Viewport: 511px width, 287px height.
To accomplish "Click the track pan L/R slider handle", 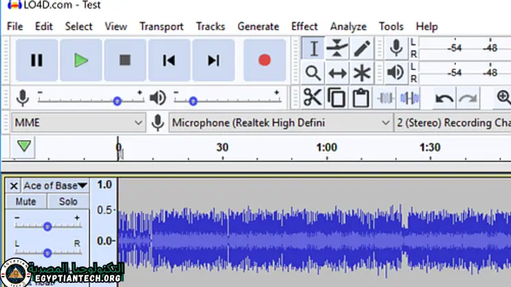I will (47, 253).
